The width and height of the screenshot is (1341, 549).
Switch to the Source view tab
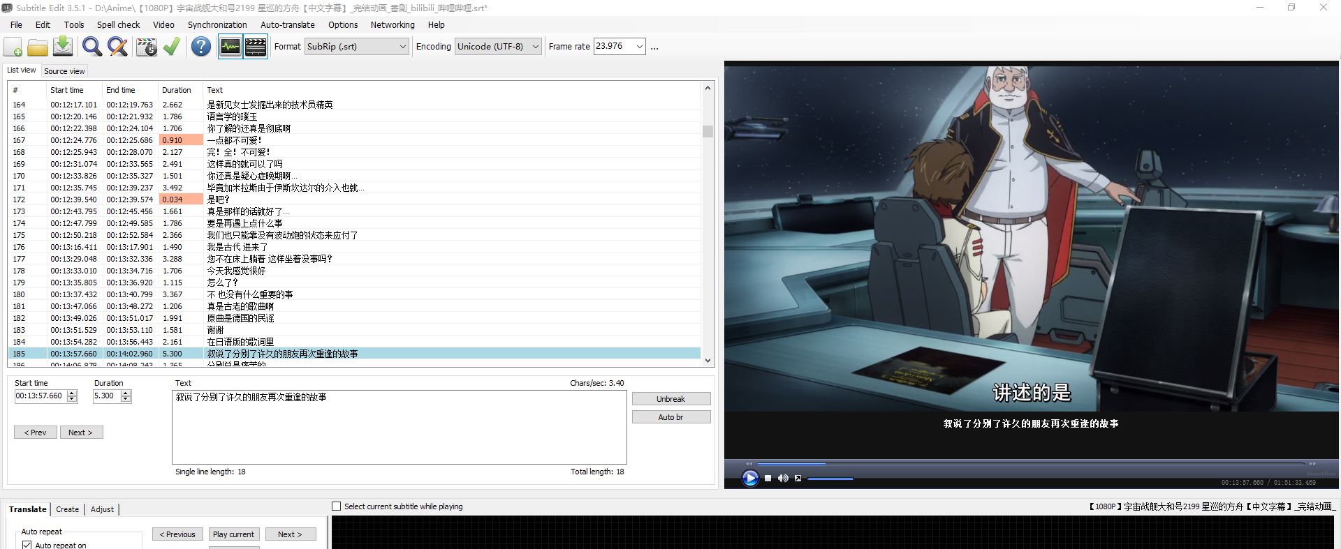point(64,71)
